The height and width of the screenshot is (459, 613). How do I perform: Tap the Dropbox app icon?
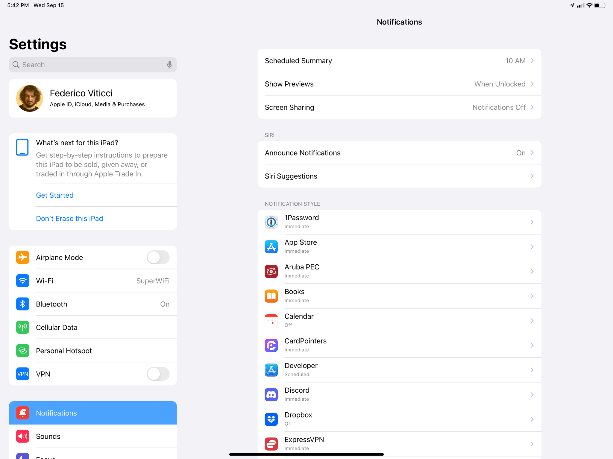coord(271,420)
